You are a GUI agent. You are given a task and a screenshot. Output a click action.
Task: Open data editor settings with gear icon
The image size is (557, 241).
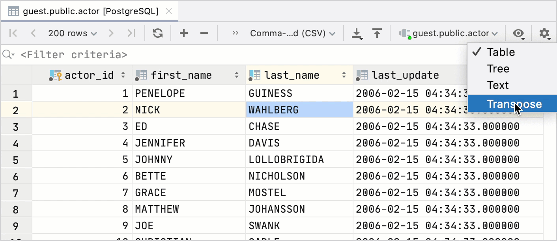[x=544, y=33]
